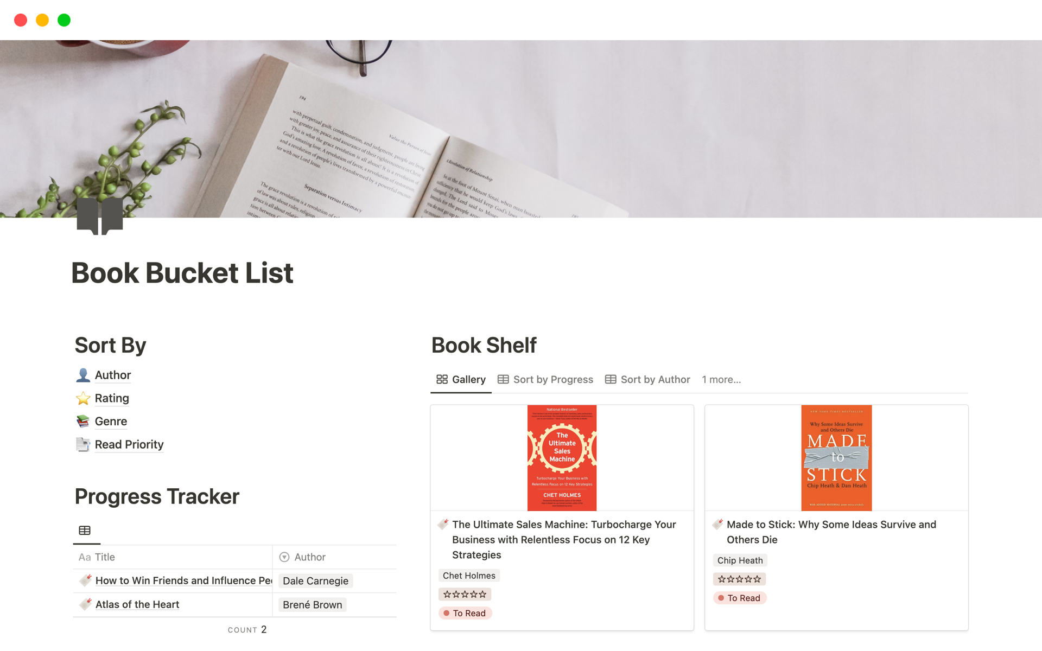The width and height of the screenshot is (1042, 651).
Task: Click the page icon next to Read Priority
Action: click(82, 444)
